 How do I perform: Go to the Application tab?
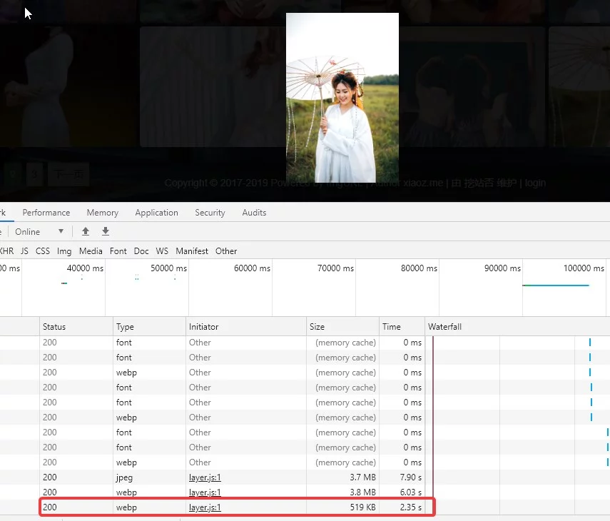point(156,213)
